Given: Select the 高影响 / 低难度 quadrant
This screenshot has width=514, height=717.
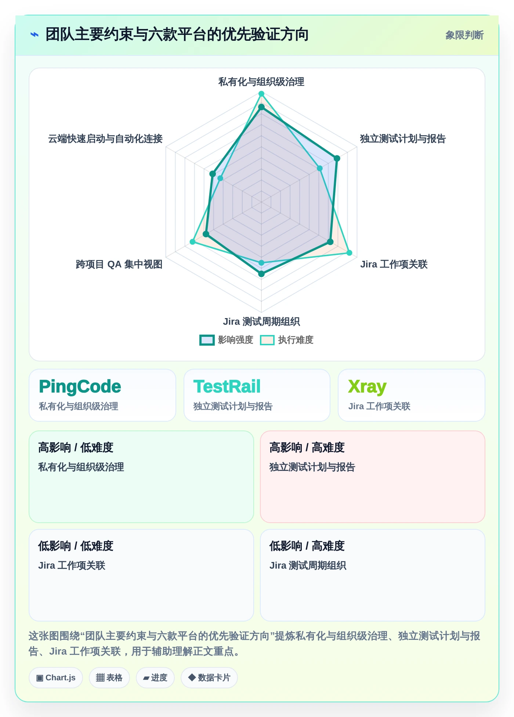Looking at the screenshot, I should 141,477.
